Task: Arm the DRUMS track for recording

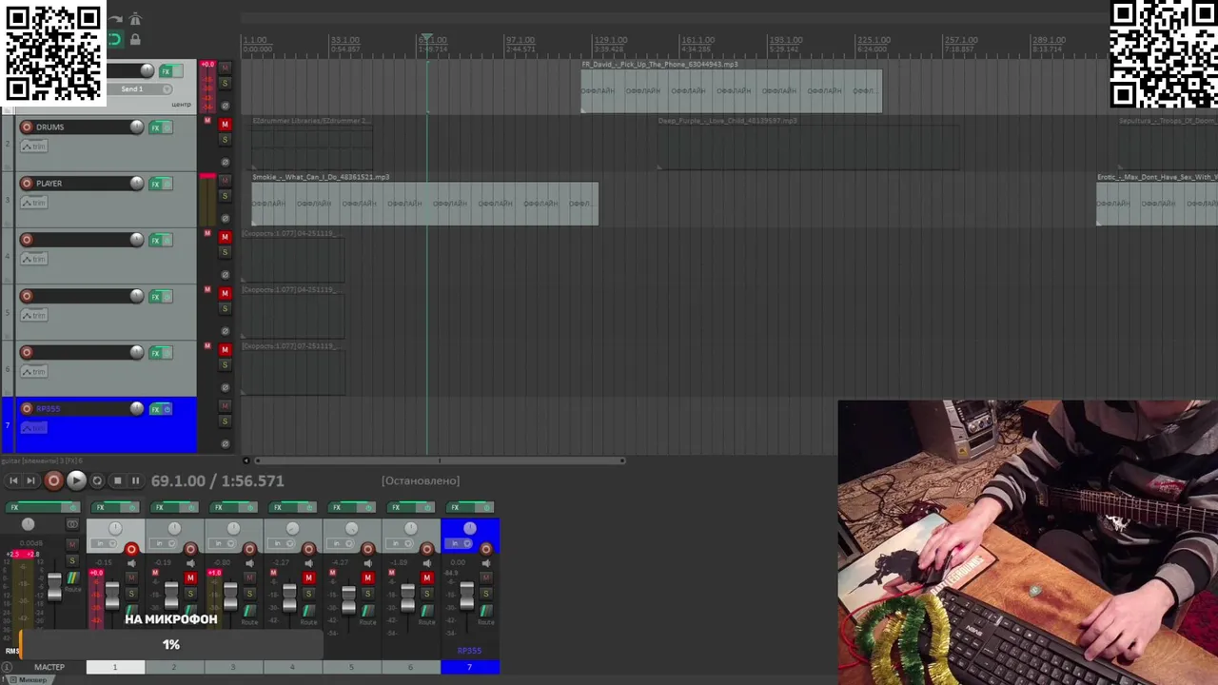Action: [x=27, y=127]
